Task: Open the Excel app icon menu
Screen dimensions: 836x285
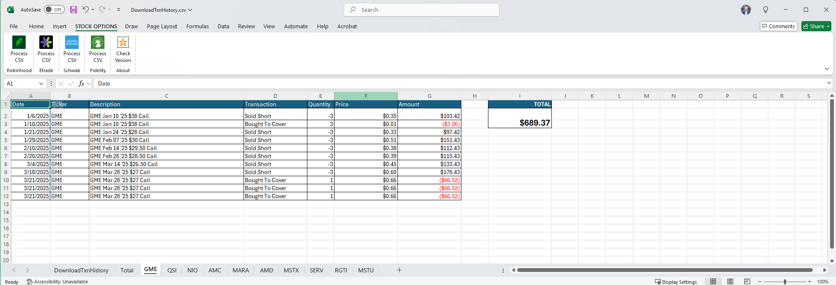Action: tap(11, 10)
